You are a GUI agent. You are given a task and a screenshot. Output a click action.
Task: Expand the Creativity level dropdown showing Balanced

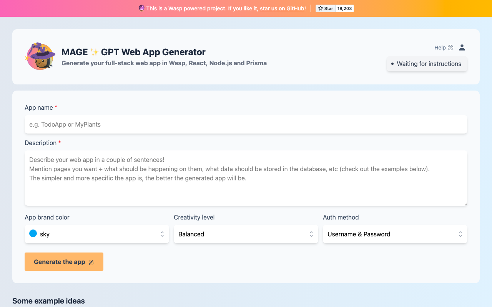pyautogui.click(x=246, y=234)
